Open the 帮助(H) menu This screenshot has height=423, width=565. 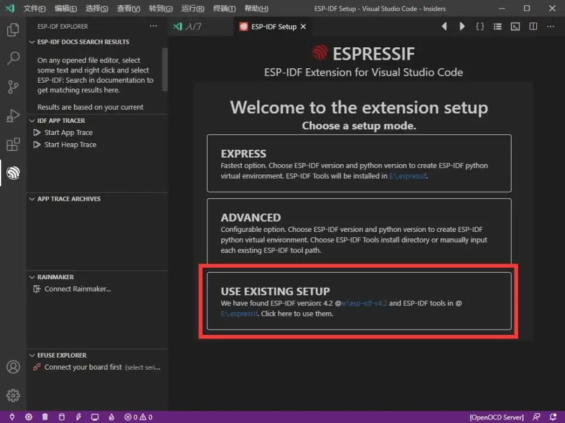pos(256,8)
